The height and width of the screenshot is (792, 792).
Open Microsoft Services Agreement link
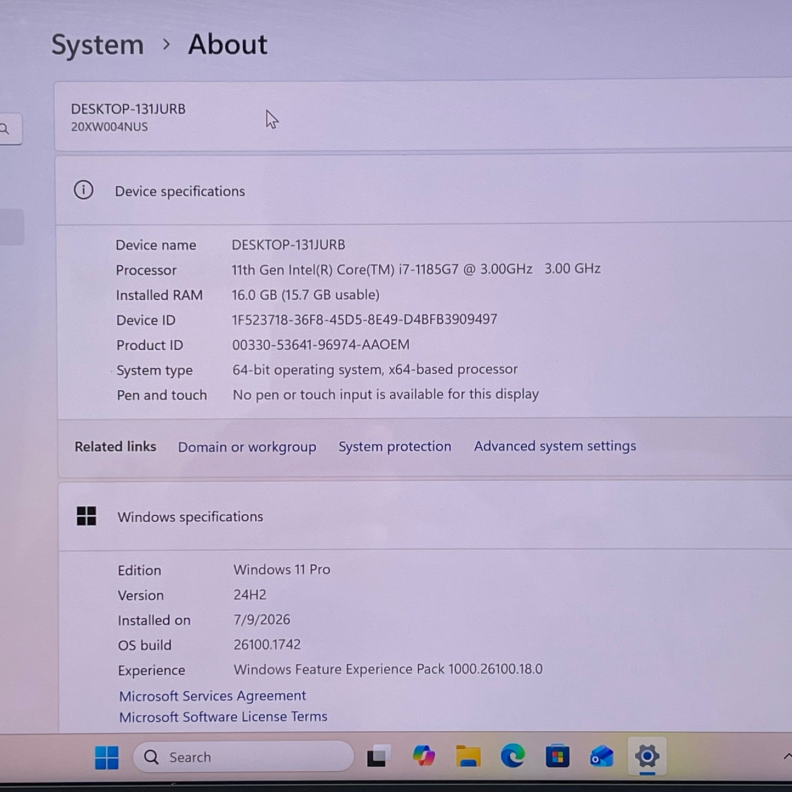(x=213, y=696)
